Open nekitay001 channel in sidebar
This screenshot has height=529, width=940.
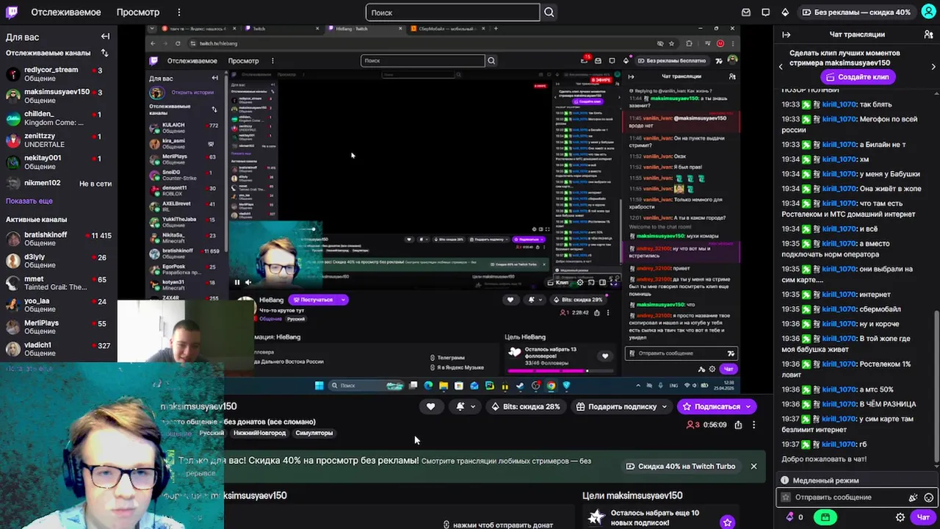tap(59, 162)
